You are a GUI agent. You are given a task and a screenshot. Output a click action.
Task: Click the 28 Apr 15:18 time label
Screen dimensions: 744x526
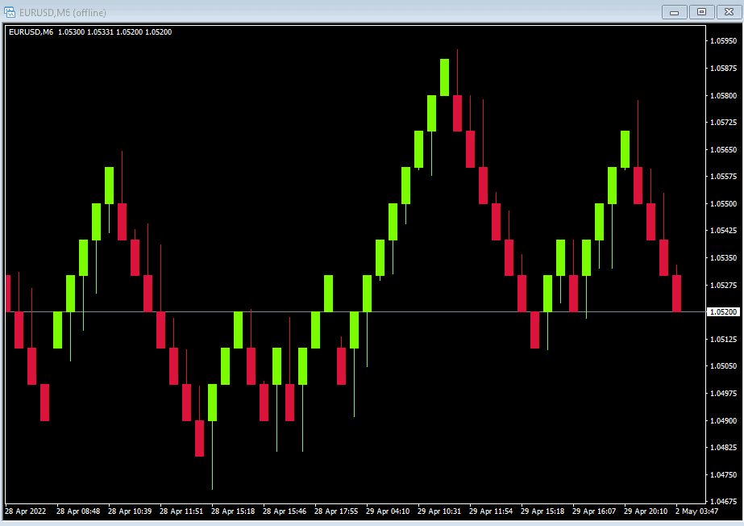coord(232,511)
